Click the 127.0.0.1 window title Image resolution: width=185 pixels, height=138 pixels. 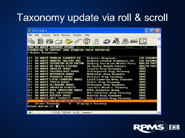point(39,31)
